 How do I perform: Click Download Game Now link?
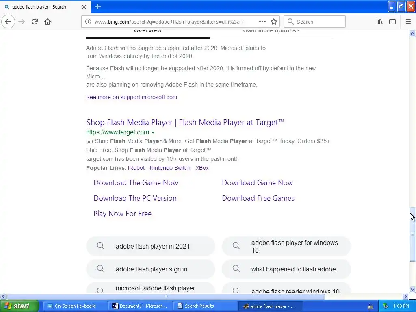point(257,183)
